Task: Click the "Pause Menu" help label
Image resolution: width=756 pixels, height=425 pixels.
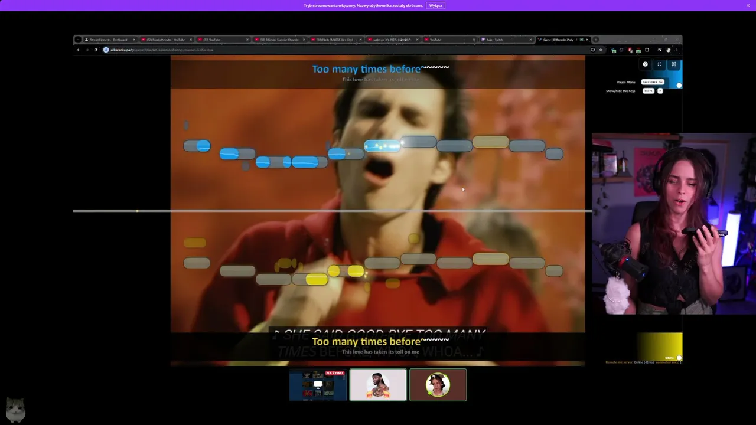Action: click(626, 82)
